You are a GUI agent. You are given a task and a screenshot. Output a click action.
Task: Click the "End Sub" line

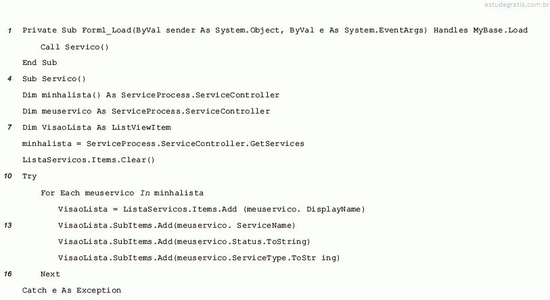pos(39,63)
